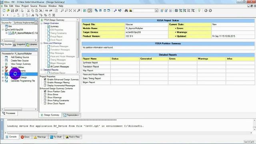Select View Design Summary process
Image resolution: width=256 pixels, height=144 pixels.
[x=21, y=64]
